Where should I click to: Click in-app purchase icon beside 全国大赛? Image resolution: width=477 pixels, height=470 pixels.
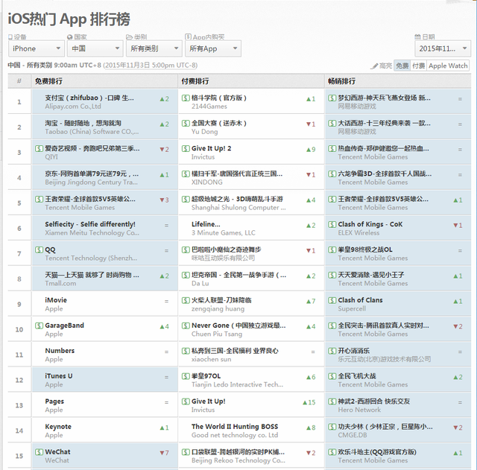pyautogui.click(x=186, y=123)
